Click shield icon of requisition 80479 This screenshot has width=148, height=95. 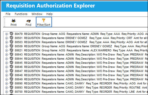[x=11, y=34]
